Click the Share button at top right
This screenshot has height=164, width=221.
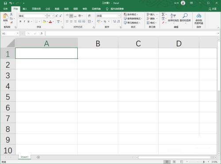coord(213,9)
